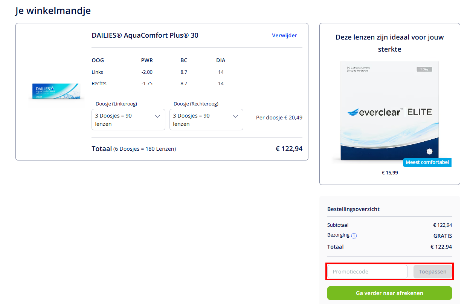Viewport: 473px width, 304px height.
Task: Click the product Totaal price € 122,94
Action: point(289,149)
